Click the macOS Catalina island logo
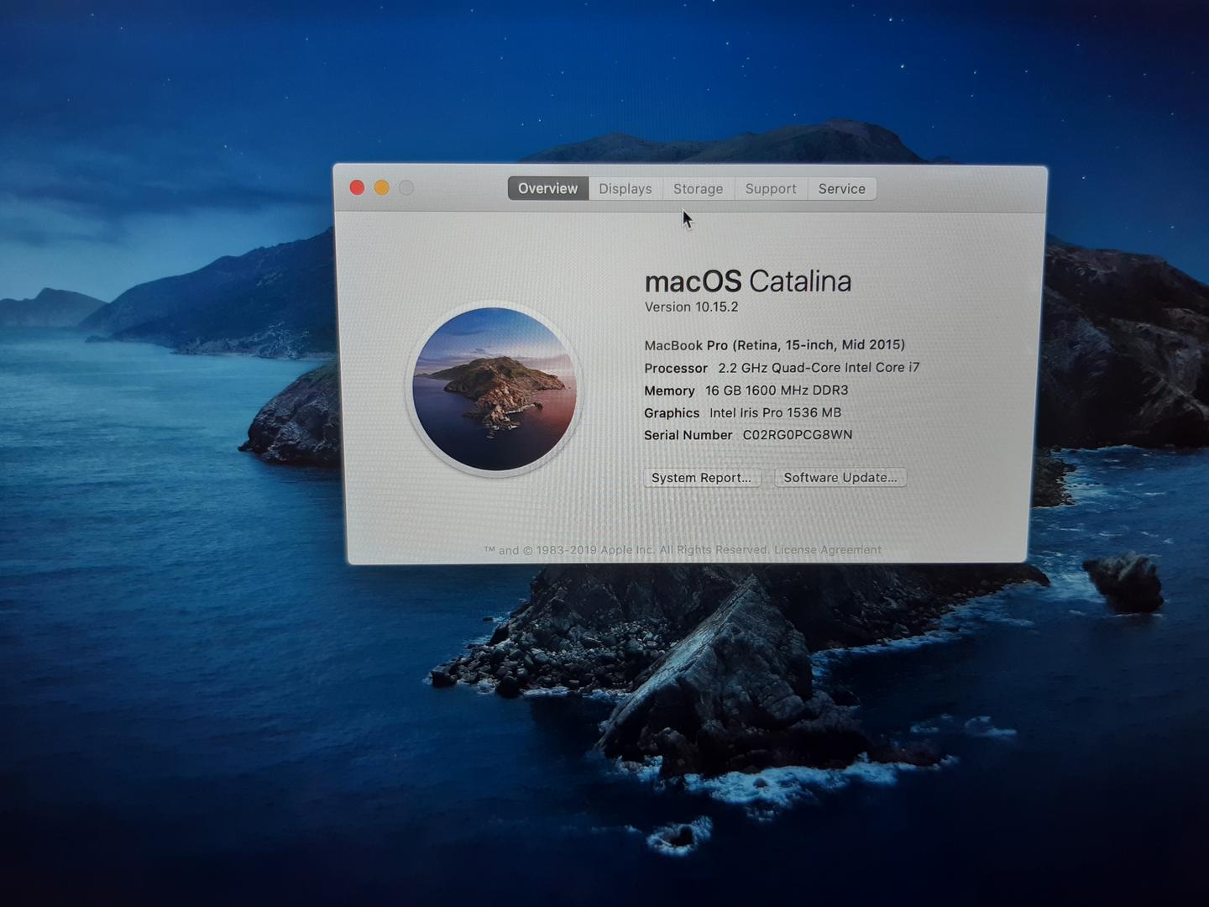The image size is (1209, 907). click(x=495, y=389)
